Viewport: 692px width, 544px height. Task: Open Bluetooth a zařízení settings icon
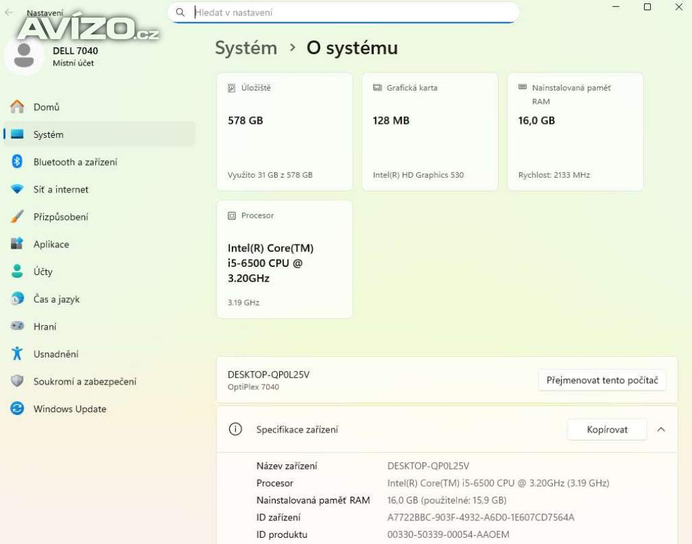pos(18,162)
